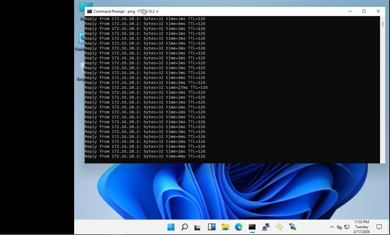This screenshot has height=235, width=390.
Task: Select the Control Panel desktop icon
Action: [x=81, y=41]
